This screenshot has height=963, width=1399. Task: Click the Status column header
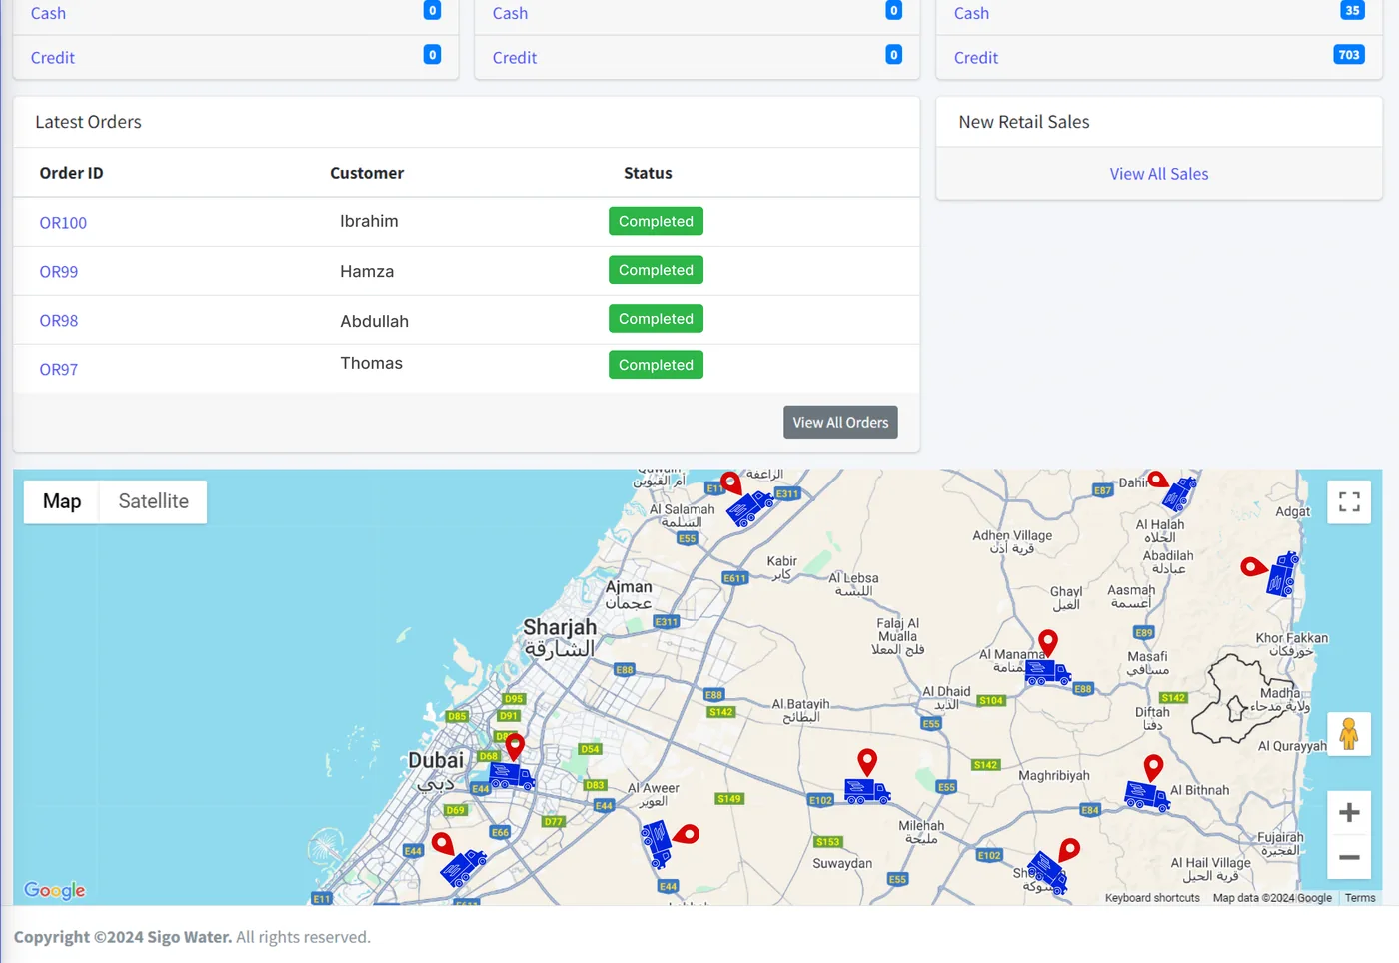pos(648,173)
